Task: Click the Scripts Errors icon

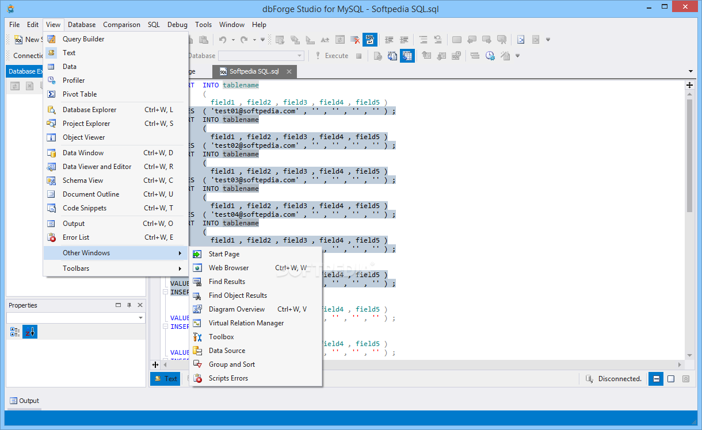Action: pyautogui.click(x=197, y=378)
